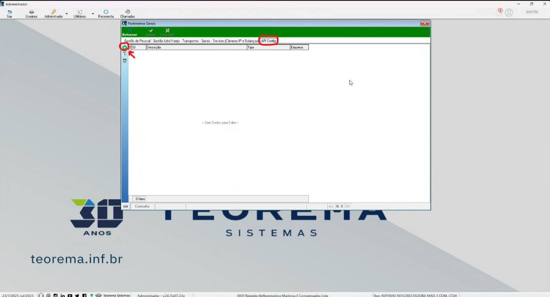Expand the Utilitários dropdown arrow
Screen dimensions: 550x297
[93, 14]
